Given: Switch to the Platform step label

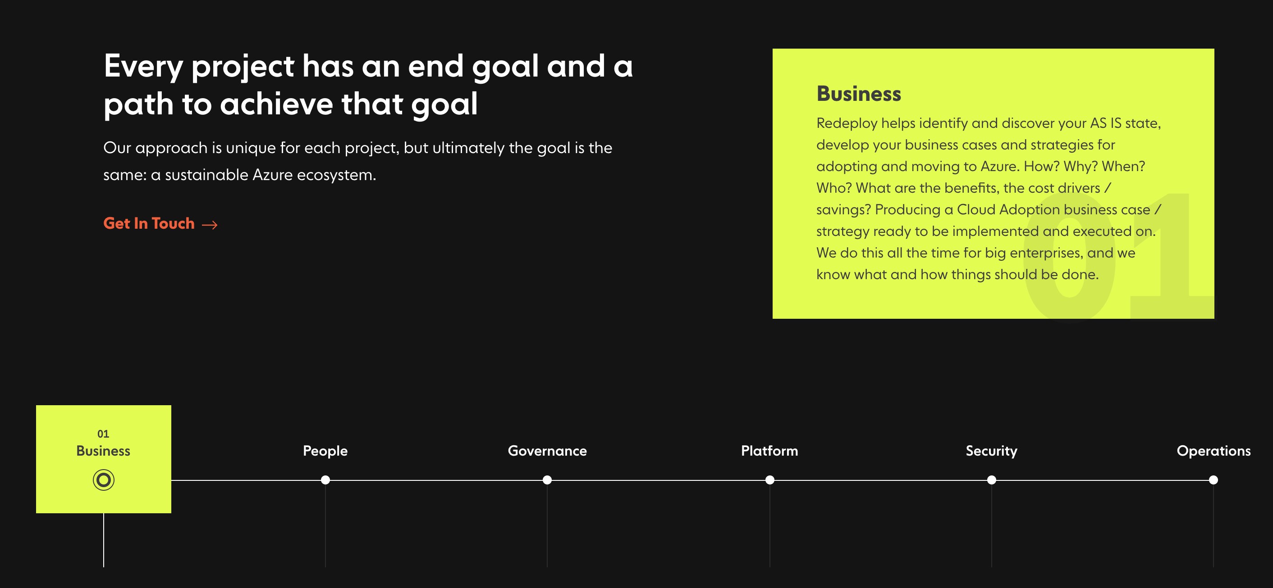Looking at the screenshot, I should tap(769, 451).
